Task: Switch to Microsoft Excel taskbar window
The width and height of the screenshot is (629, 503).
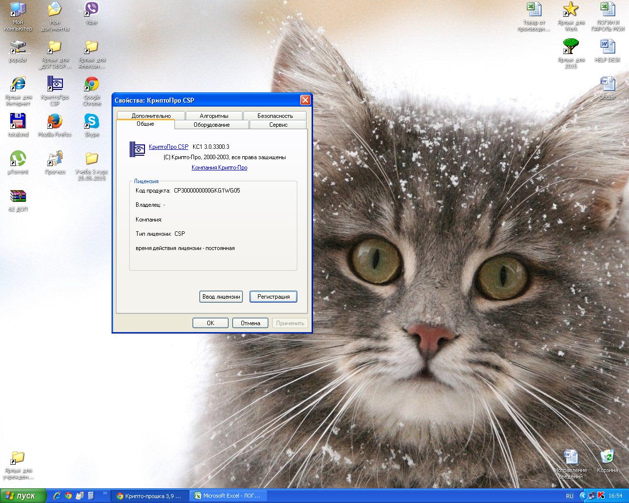Action: coord(229,496)
